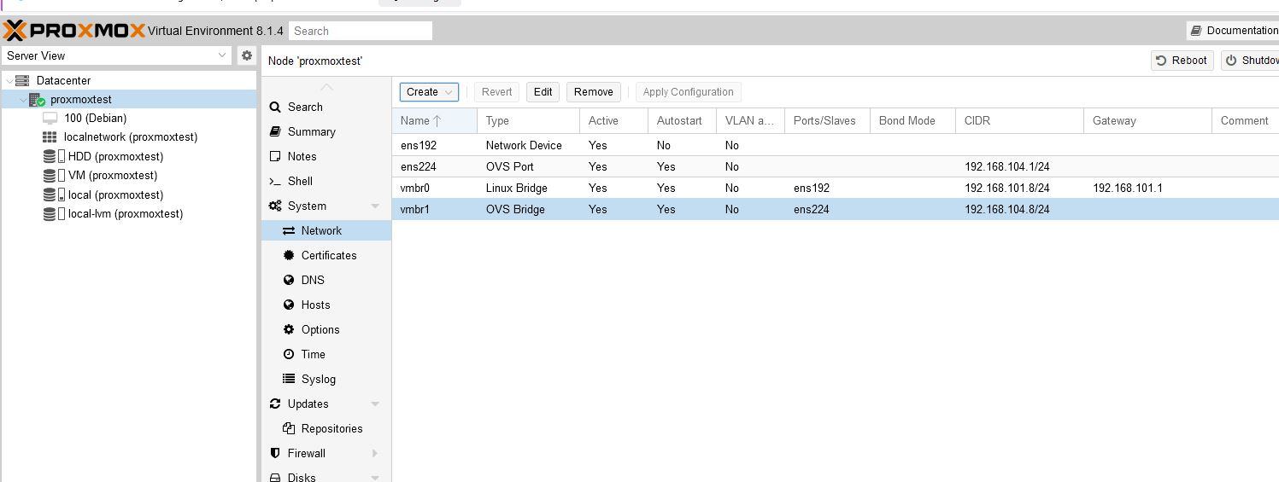Open the Syslog menu item
Image resolution: width=1279 pixels, height=482 pixels.
coord(326,379)
